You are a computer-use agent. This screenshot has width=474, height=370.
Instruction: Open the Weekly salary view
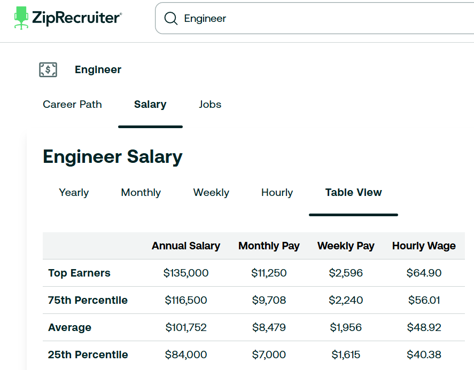[211, 192]
